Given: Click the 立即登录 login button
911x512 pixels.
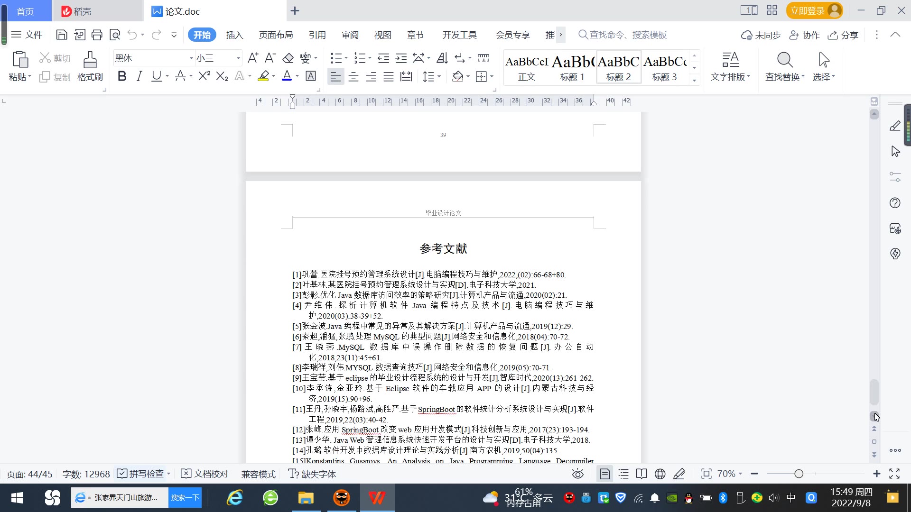Looking at the screenshot, I should pyautogui.click(x=808, y=10).
